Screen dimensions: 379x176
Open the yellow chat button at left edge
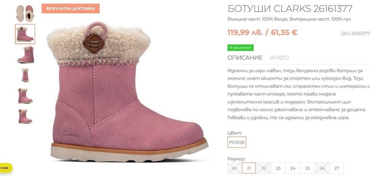point(6,168)
